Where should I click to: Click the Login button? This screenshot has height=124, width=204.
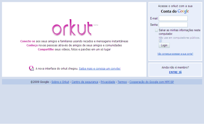click(164, 45)
